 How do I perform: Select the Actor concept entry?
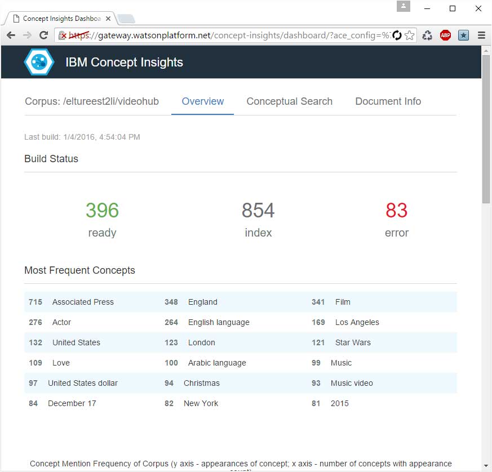(50, 322)
